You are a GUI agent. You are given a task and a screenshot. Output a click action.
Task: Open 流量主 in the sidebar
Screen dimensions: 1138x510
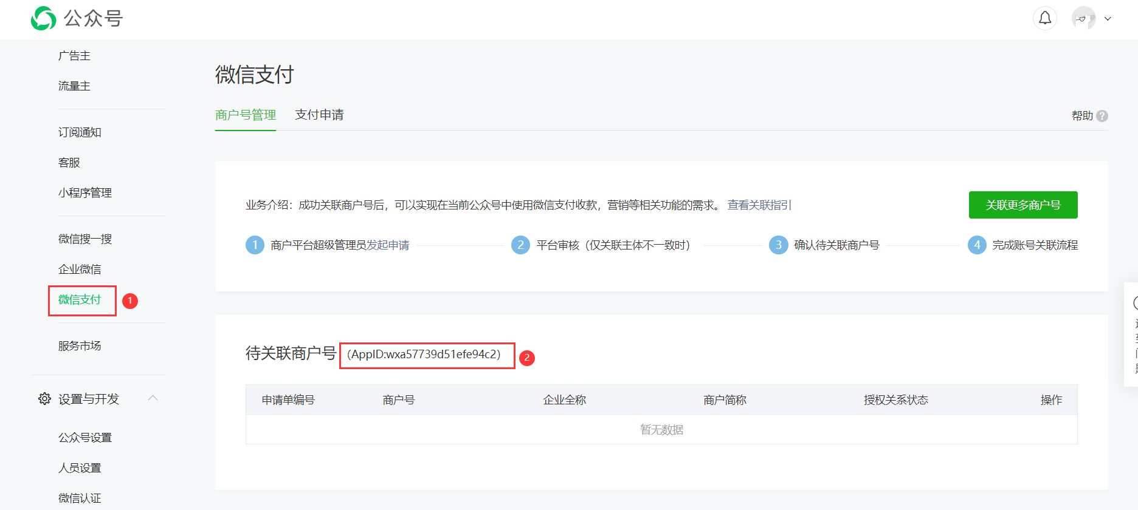(74, 86)
